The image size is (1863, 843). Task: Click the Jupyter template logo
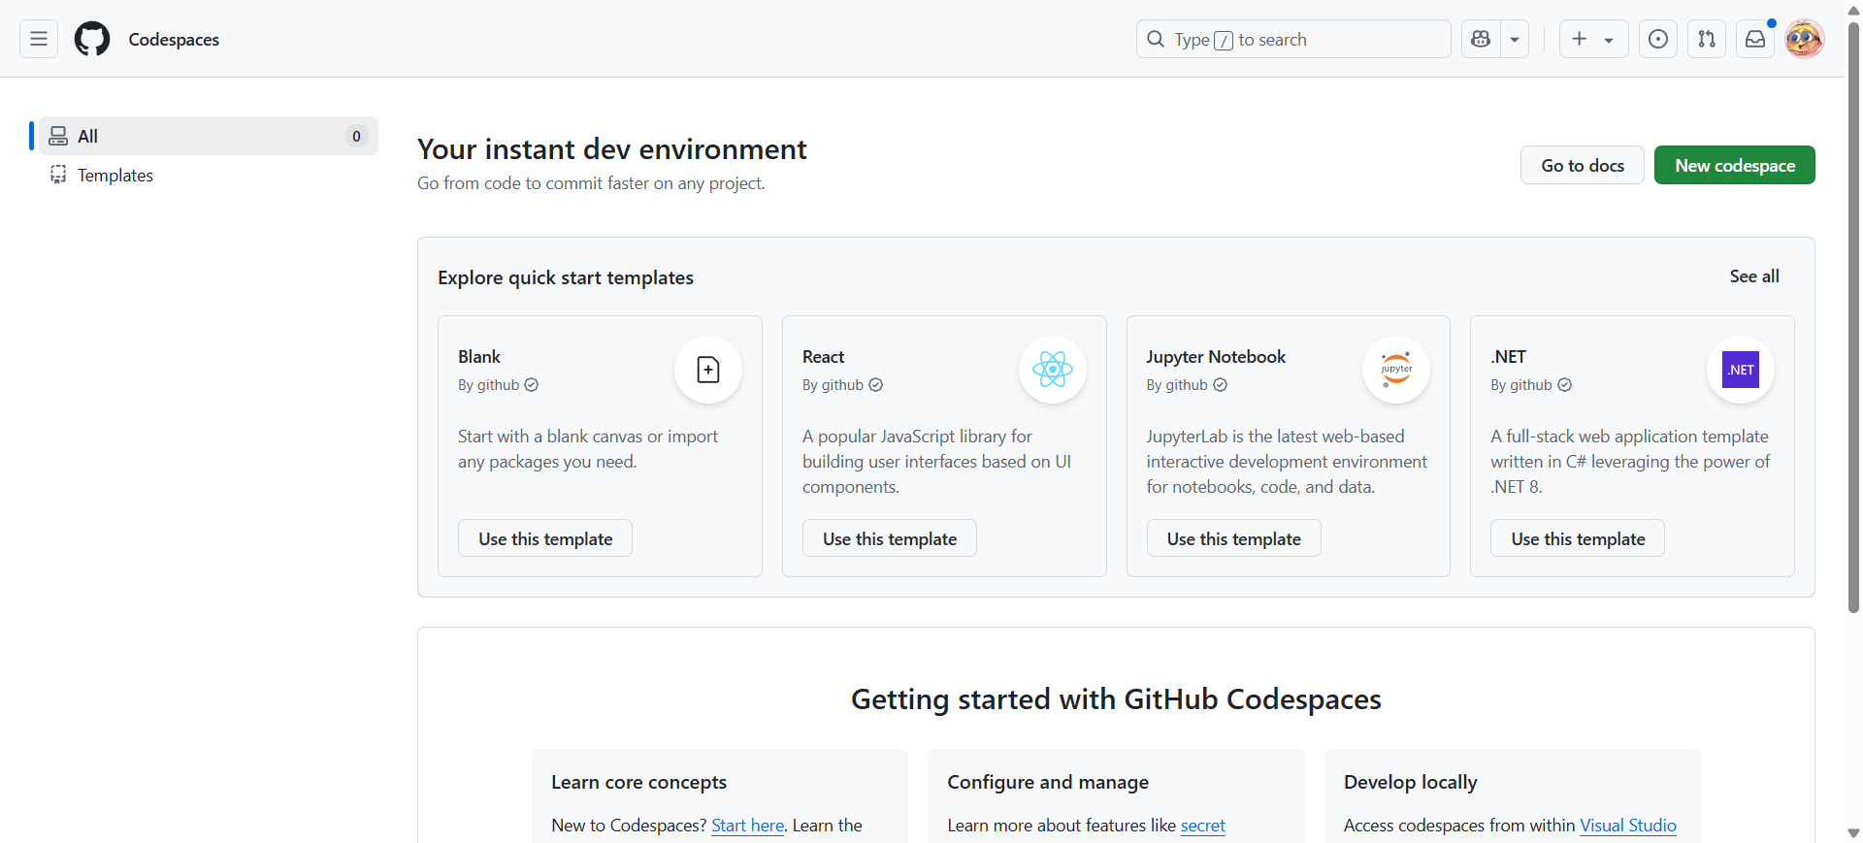click(x=1396, y=370)
